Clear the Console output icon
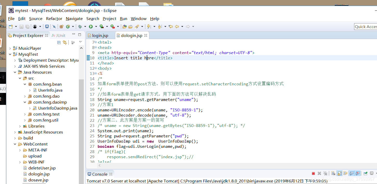Screen dimensions: 377x184 click(x=333, y=173)
